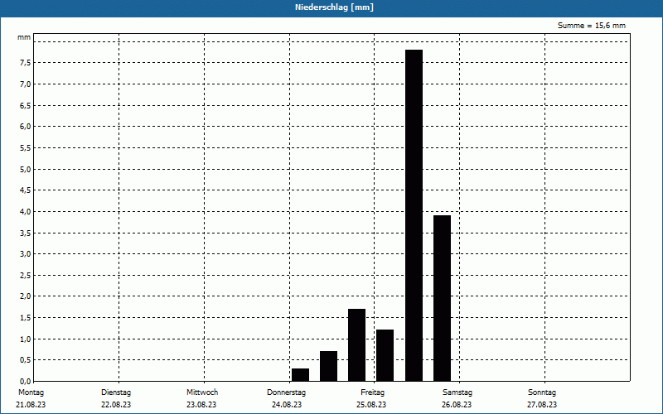The image size is (663, 414).
Task: Click the date 22.08.23
Action: (x=116, y=405)
